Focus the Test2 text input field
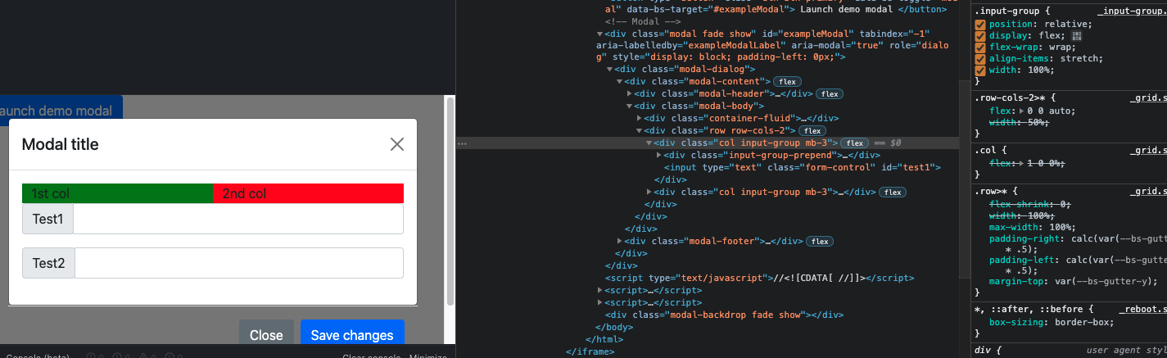 [239, 263]
